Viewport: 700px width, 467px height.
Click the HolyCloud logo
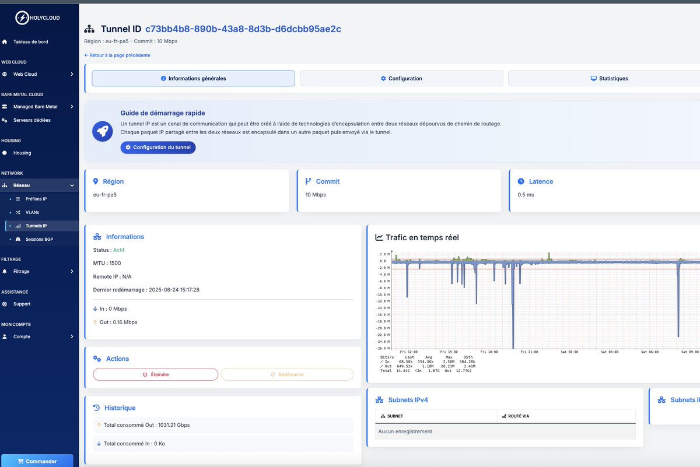click(22, 17)
